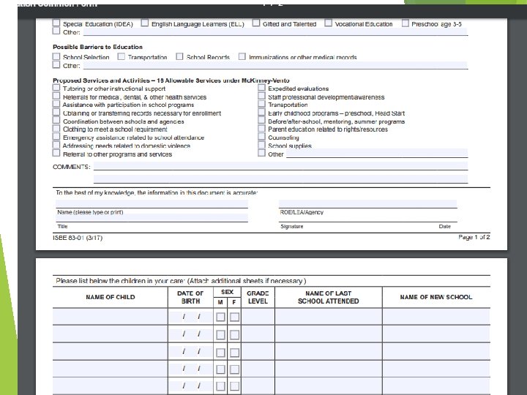
Task: Check the Expedited evaluations box
Action: (x=261, y=88)
